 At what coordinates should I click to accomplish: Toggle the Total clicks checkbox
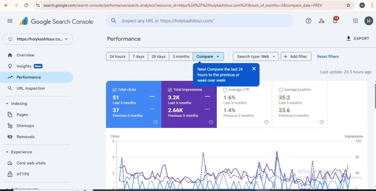click(x=115, y=90)
